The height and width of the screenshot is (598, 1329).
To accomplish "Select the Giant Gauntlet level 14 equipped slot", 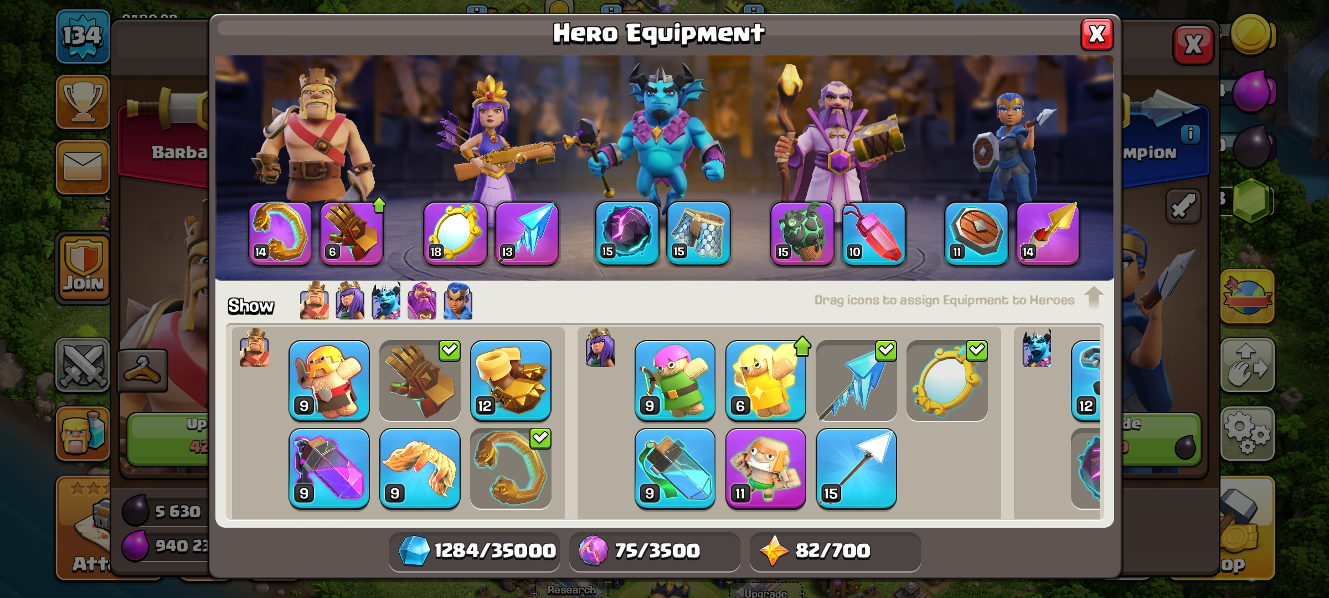I will tap(280, 234).
